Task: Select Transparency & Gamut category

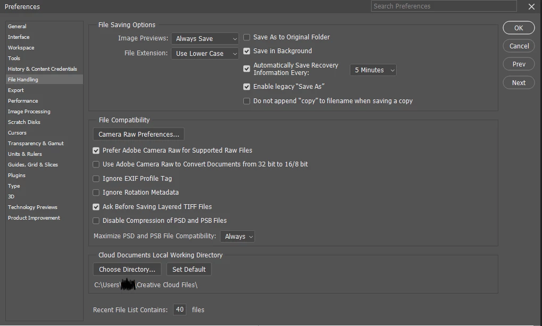Action: click(x=44, y=143)
